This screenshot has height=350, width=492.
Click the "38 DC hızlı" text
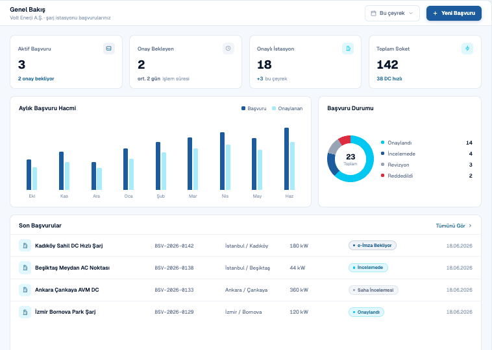pos(389,78)
